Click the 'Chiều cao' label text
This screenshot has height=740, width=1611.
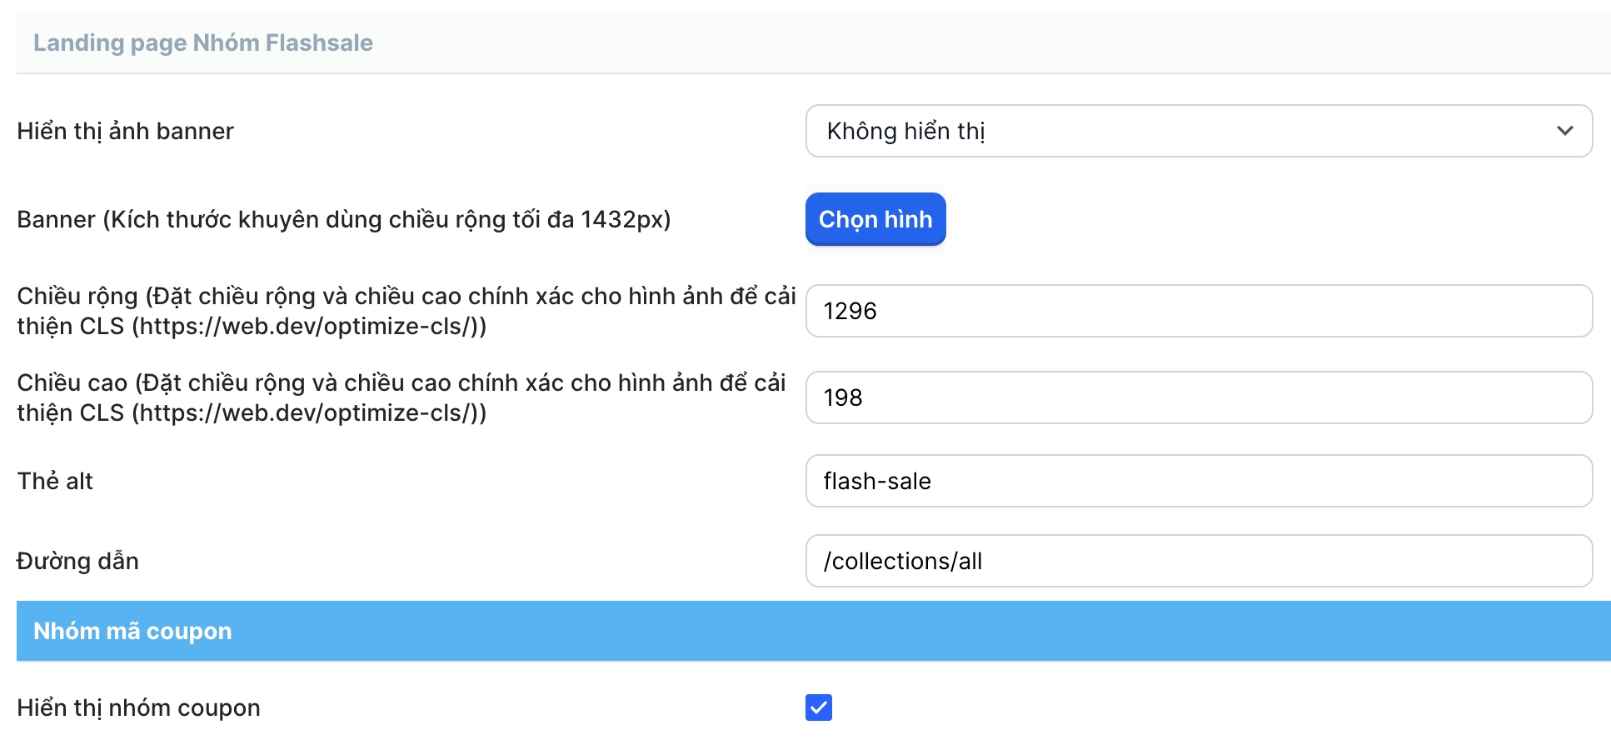pyautogui.click(x=72, y=383)
